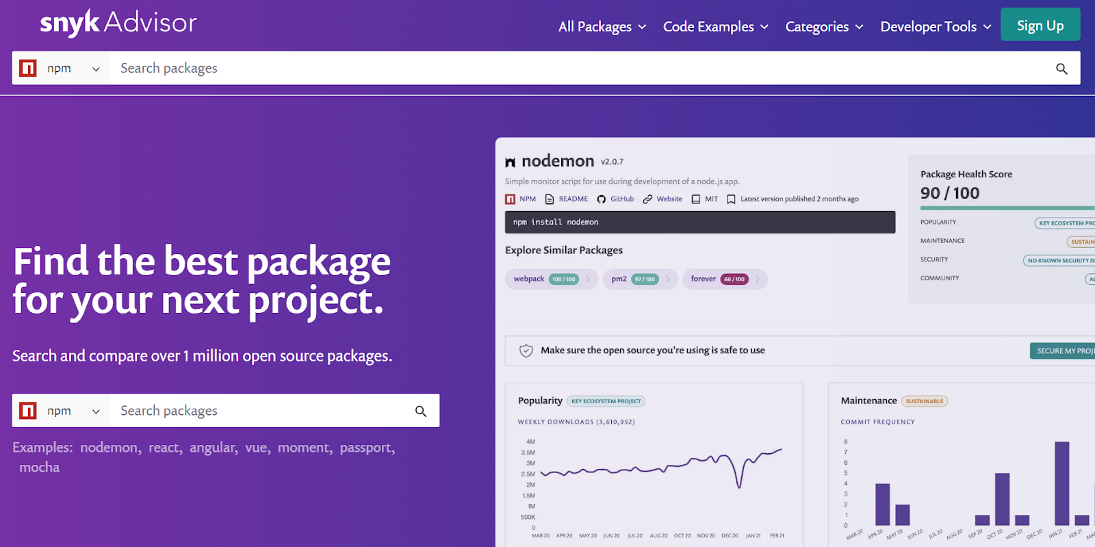The image size is (1095, 547).
Task: Open the react example link
Action: (164, 448)
